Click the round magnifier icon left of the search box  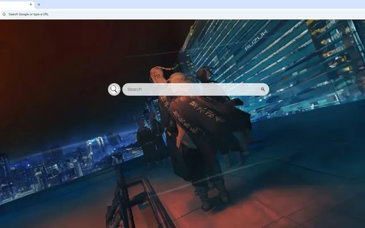point(114,89)
